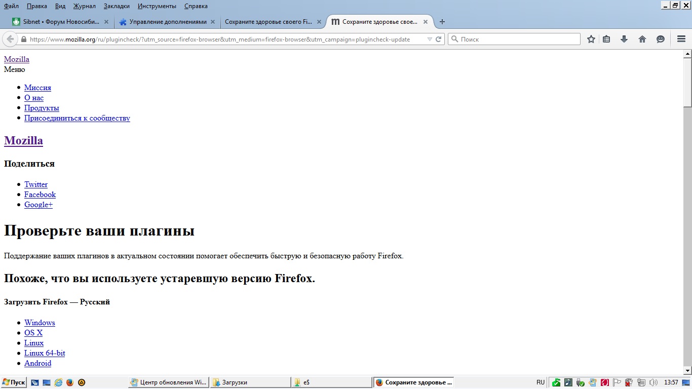This screenshot has height=389, width=692.
Task: Switch to Sibnet Форум Новосибирска tab
Action: (x=61, y=22)
